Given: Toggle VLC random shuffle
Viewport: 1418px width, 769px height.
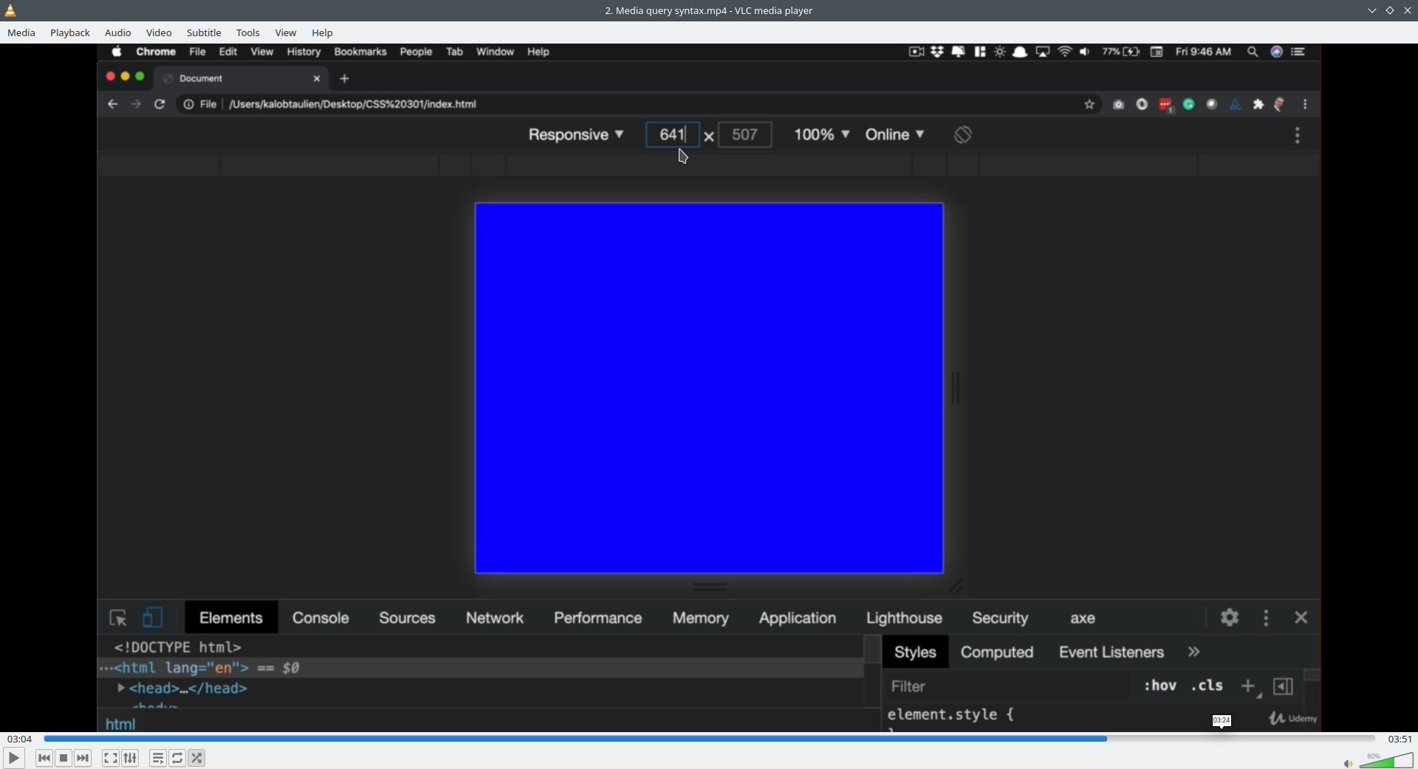Looking at the screenshot, I should click(x=197, y=758).
